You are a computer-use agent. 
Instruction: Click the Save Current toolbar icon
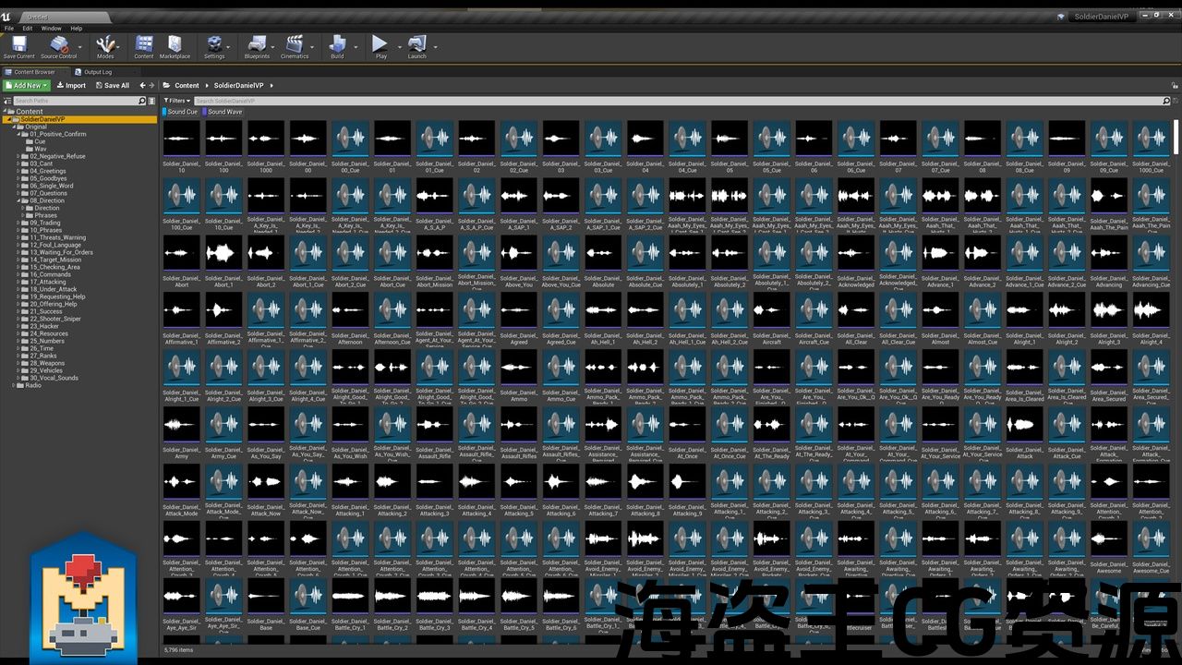click(x=18, y=45)
